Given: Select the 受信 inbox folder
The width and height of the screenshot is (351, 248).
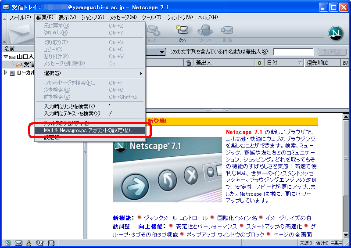Looking at the screenshot, I should tap(25, 65).
